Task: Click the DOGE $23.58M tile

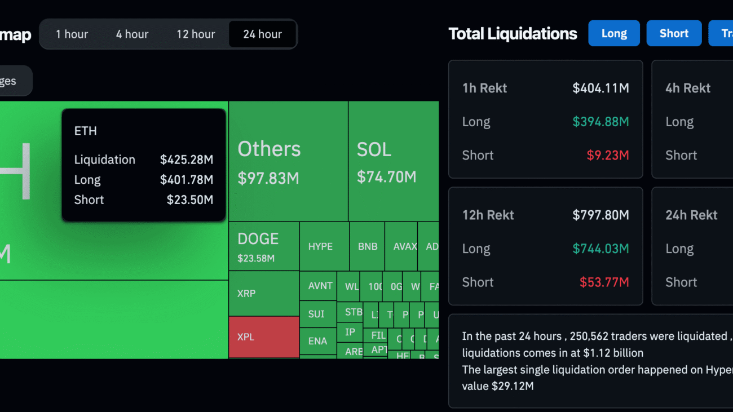Action: (x=263, y=246)
